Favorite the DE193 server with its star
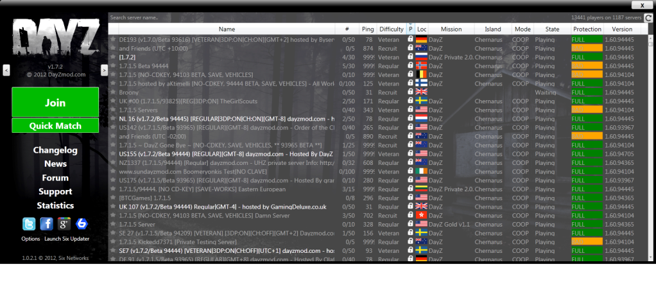 [113, 39]
